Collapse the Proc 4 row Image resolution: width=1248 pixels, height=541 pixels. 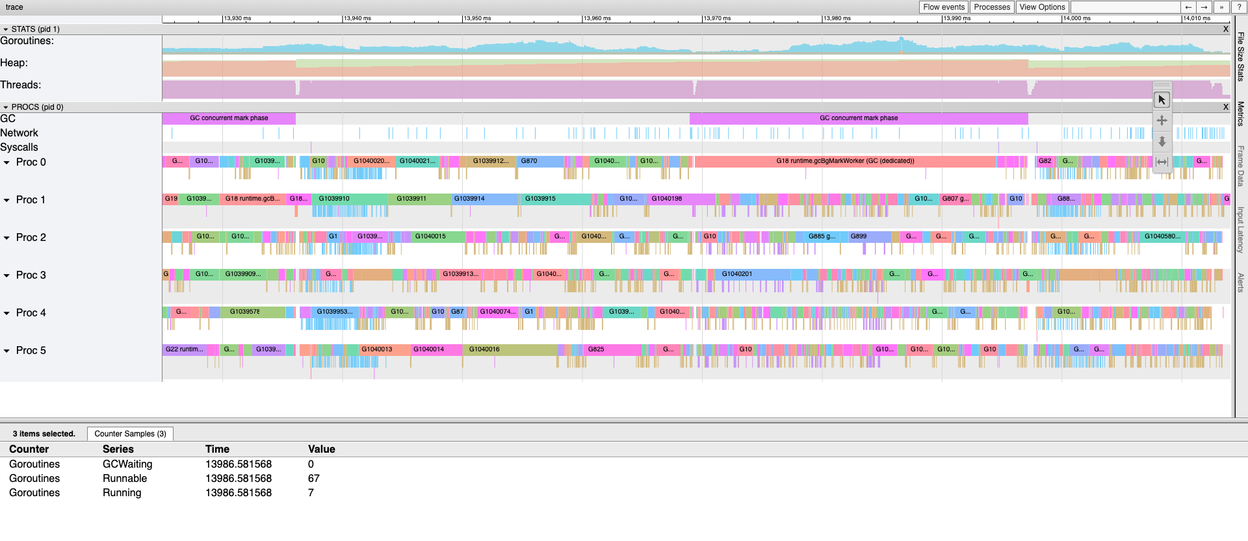pyautogui.click(x=7, y=313)
